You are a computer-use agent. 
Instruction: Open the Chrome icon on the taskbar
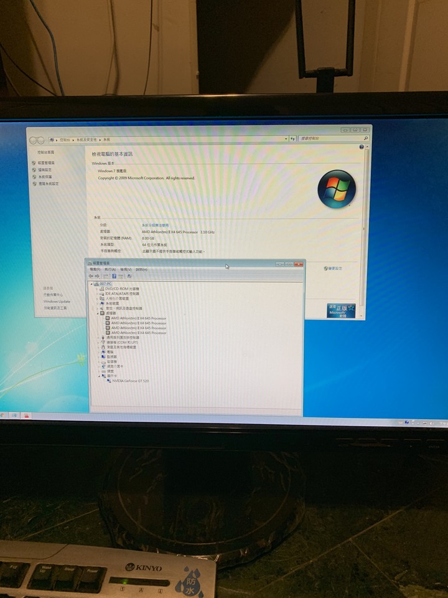pyautogui.click(x=2, y=415)
